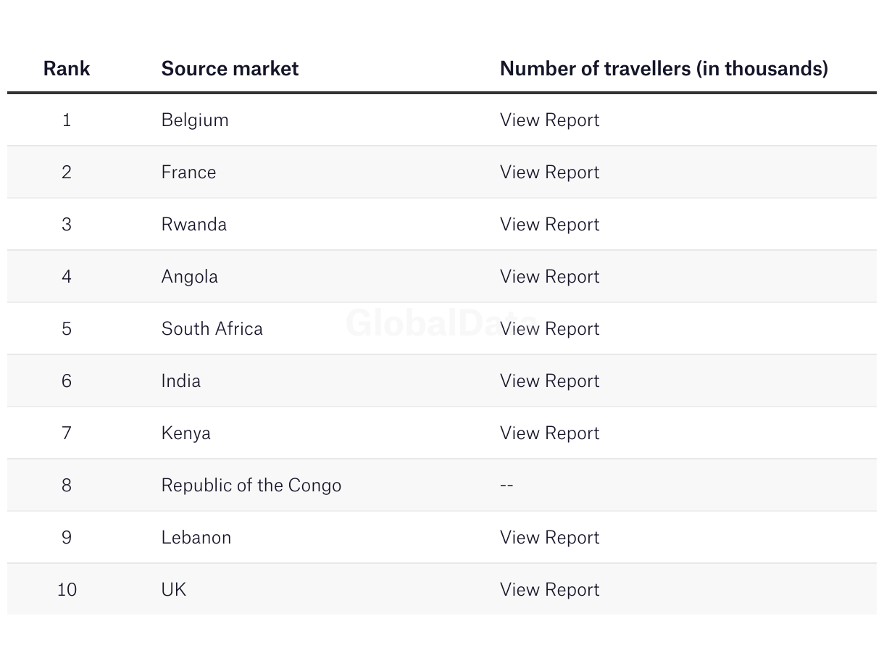Select the Belgium source market cell
The image size is (884, 645).
click(194, 120)
